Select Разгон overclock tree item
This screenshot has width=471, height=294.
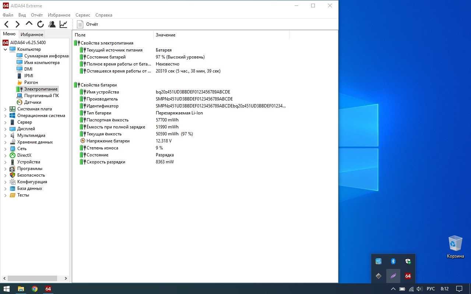tap(28, 82)
